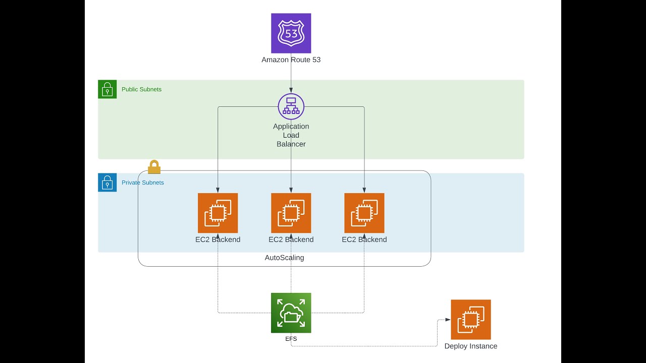Viewport: 646px width, 363px height.
Task: Select the gold padlock on the AutoScaling group
Action: tap(154, 167)
